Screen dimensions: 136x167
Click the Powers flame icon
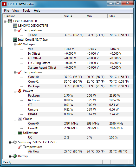tap(20, 91)
